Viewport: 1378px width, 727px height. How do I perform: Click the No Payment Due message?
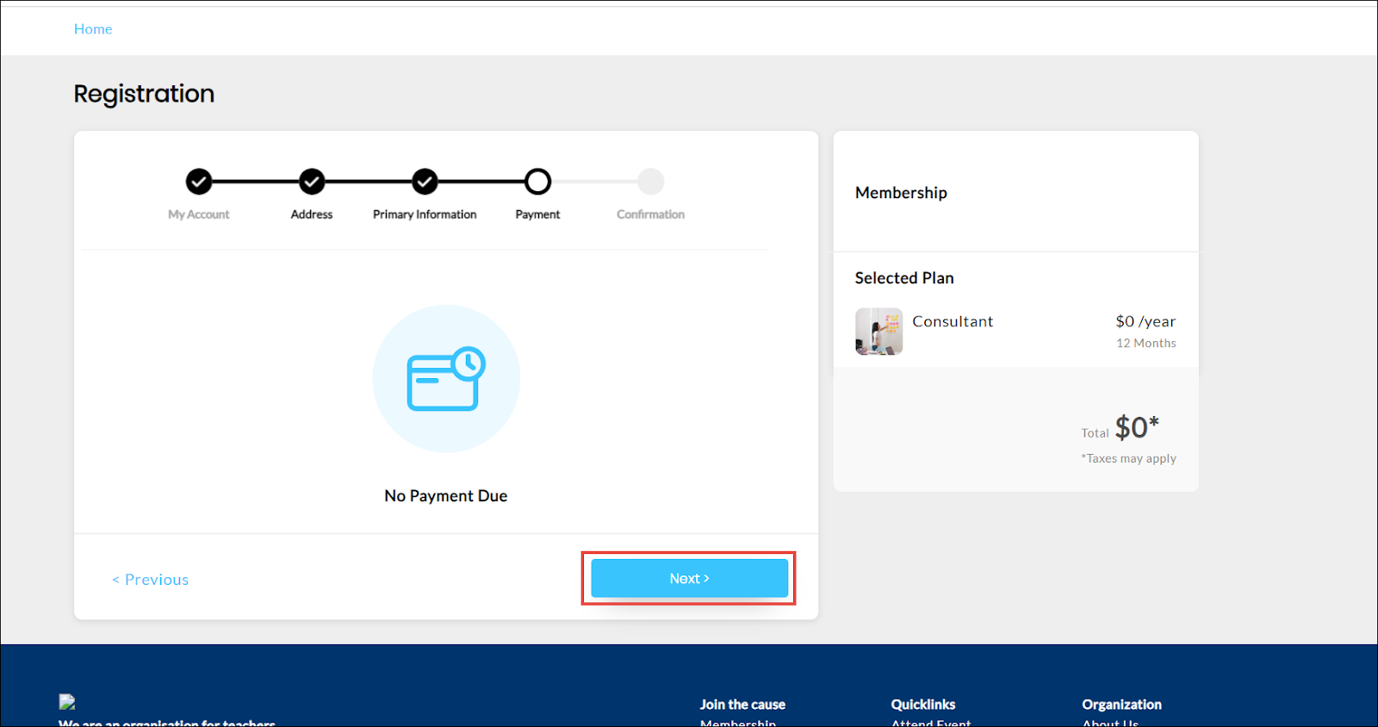click(446, 496)
